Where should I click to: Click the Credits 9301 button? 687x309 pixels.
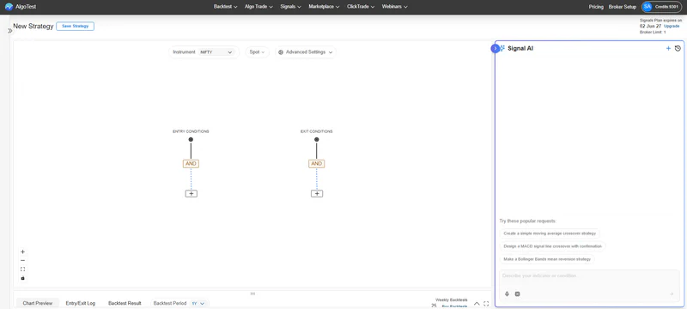coord(661,7)
